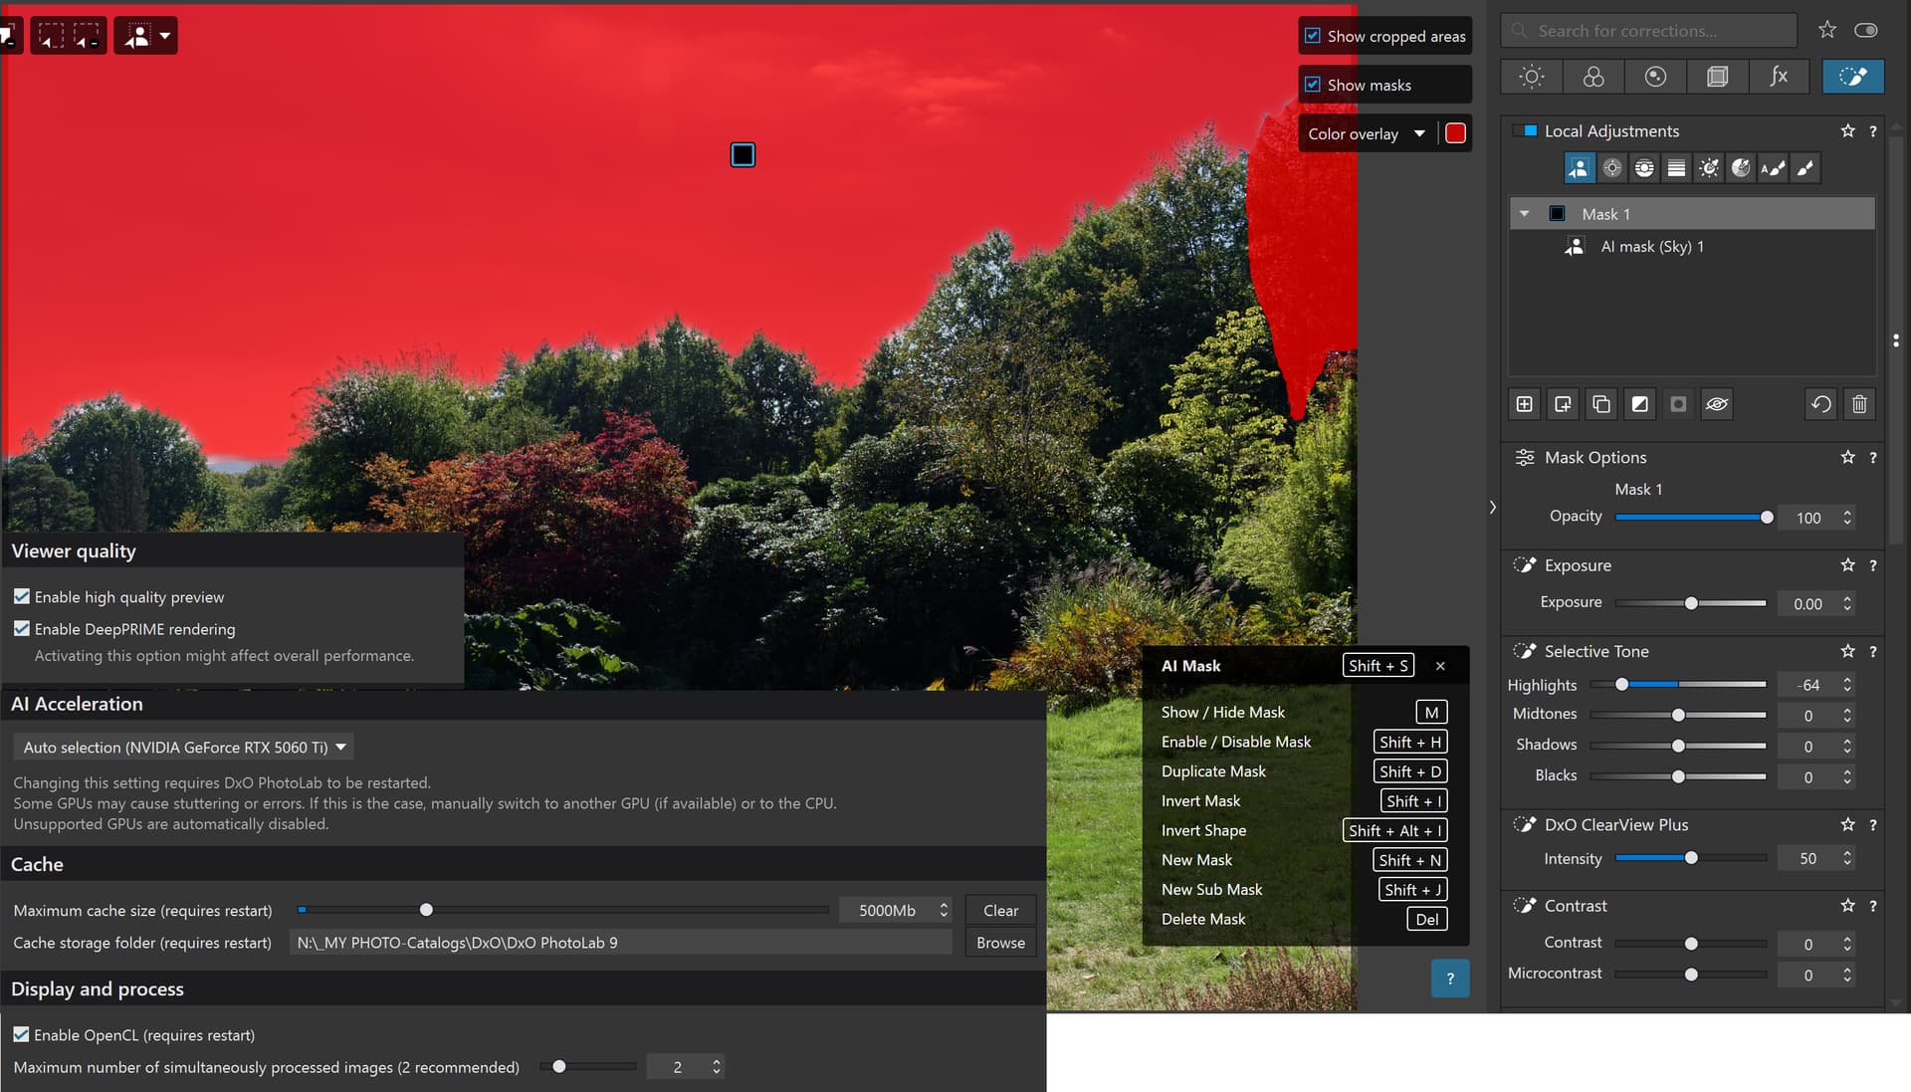Collapse the Mask 1 tree arrow
1911x1092 pixels.
tap(1524, 214)
